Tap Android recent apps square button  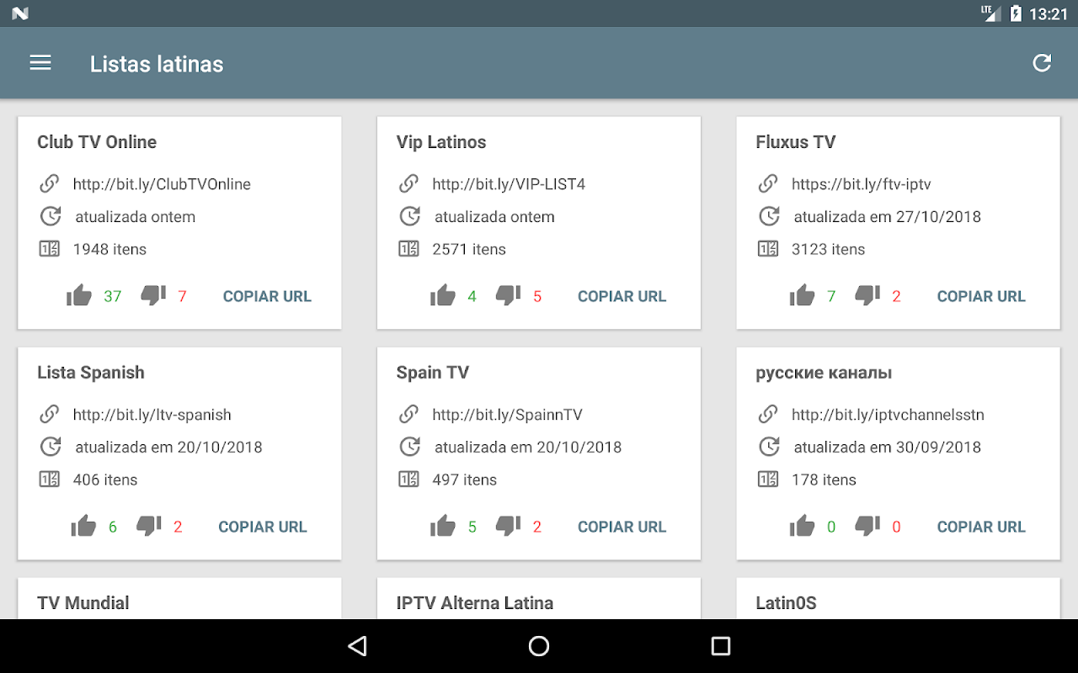(720, 646)
